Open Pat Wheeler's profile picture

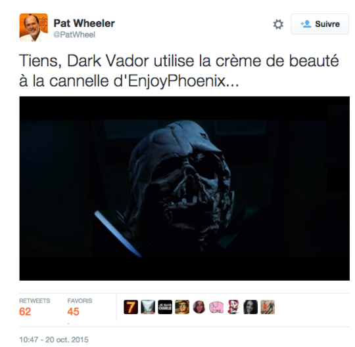(34, 28)
